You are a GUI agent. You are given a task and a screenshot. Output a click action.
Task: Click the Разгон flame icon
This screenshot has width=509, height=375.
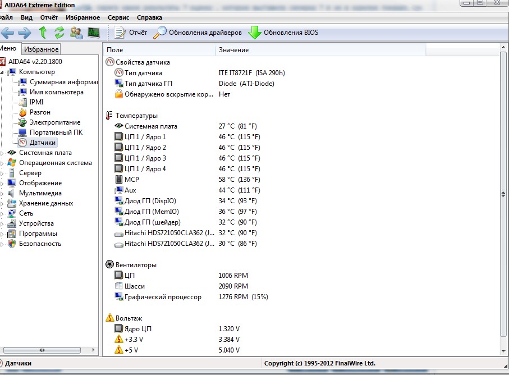(x=22, y=112)
